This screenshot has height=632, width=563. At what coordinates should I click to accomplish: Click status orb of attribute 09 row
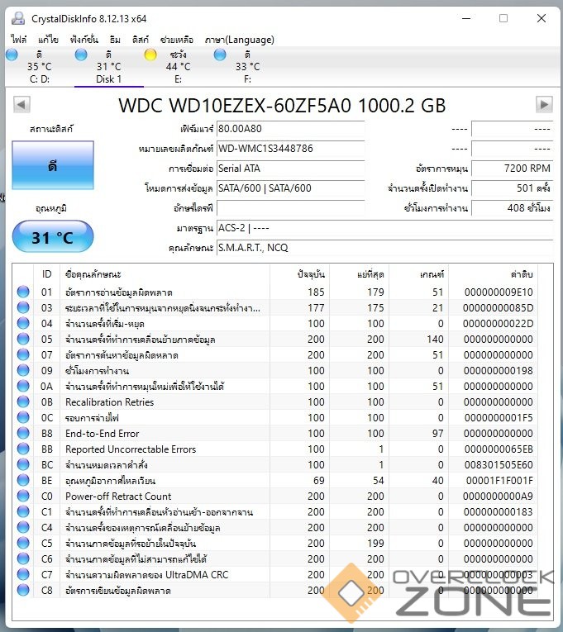tap(23, 370)
